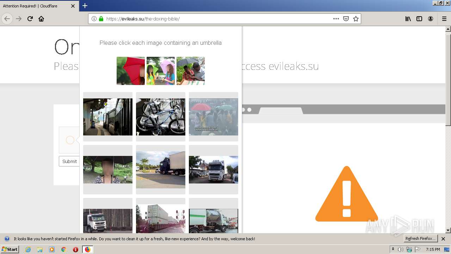
Task: Toggle the sidebar view
Action: click(x=419, y=19)
